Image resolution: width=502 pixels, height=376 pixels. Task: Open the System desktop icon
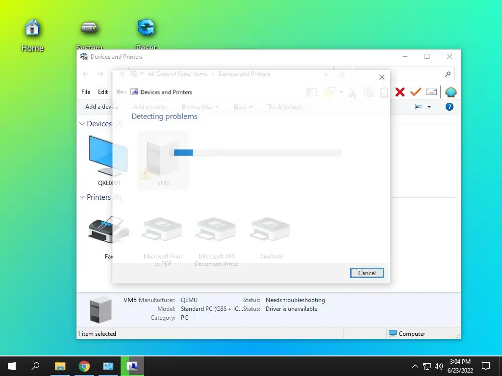[89, 35]
